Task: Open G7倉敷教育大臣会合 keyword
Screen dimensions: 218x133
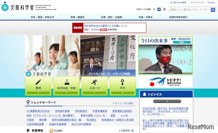Action: (x=38, y=111)
